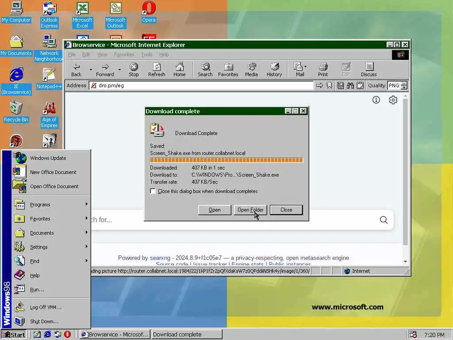
Task: Click the Go arrow next to address bar
Action: [319, 85]
